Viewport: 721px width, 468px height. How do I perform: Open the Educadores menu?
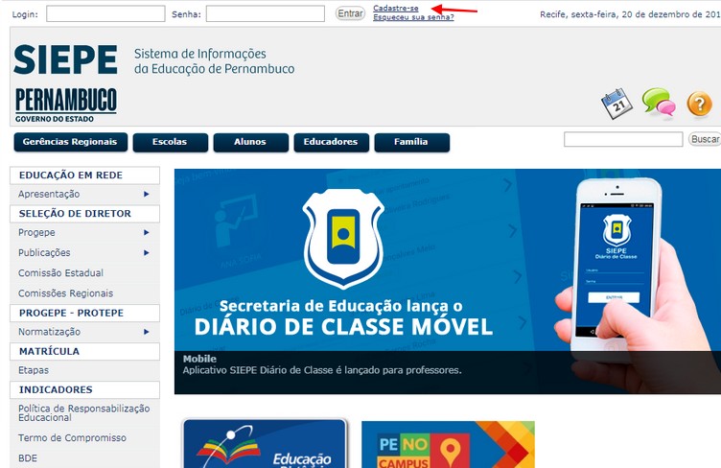point(331,142)
